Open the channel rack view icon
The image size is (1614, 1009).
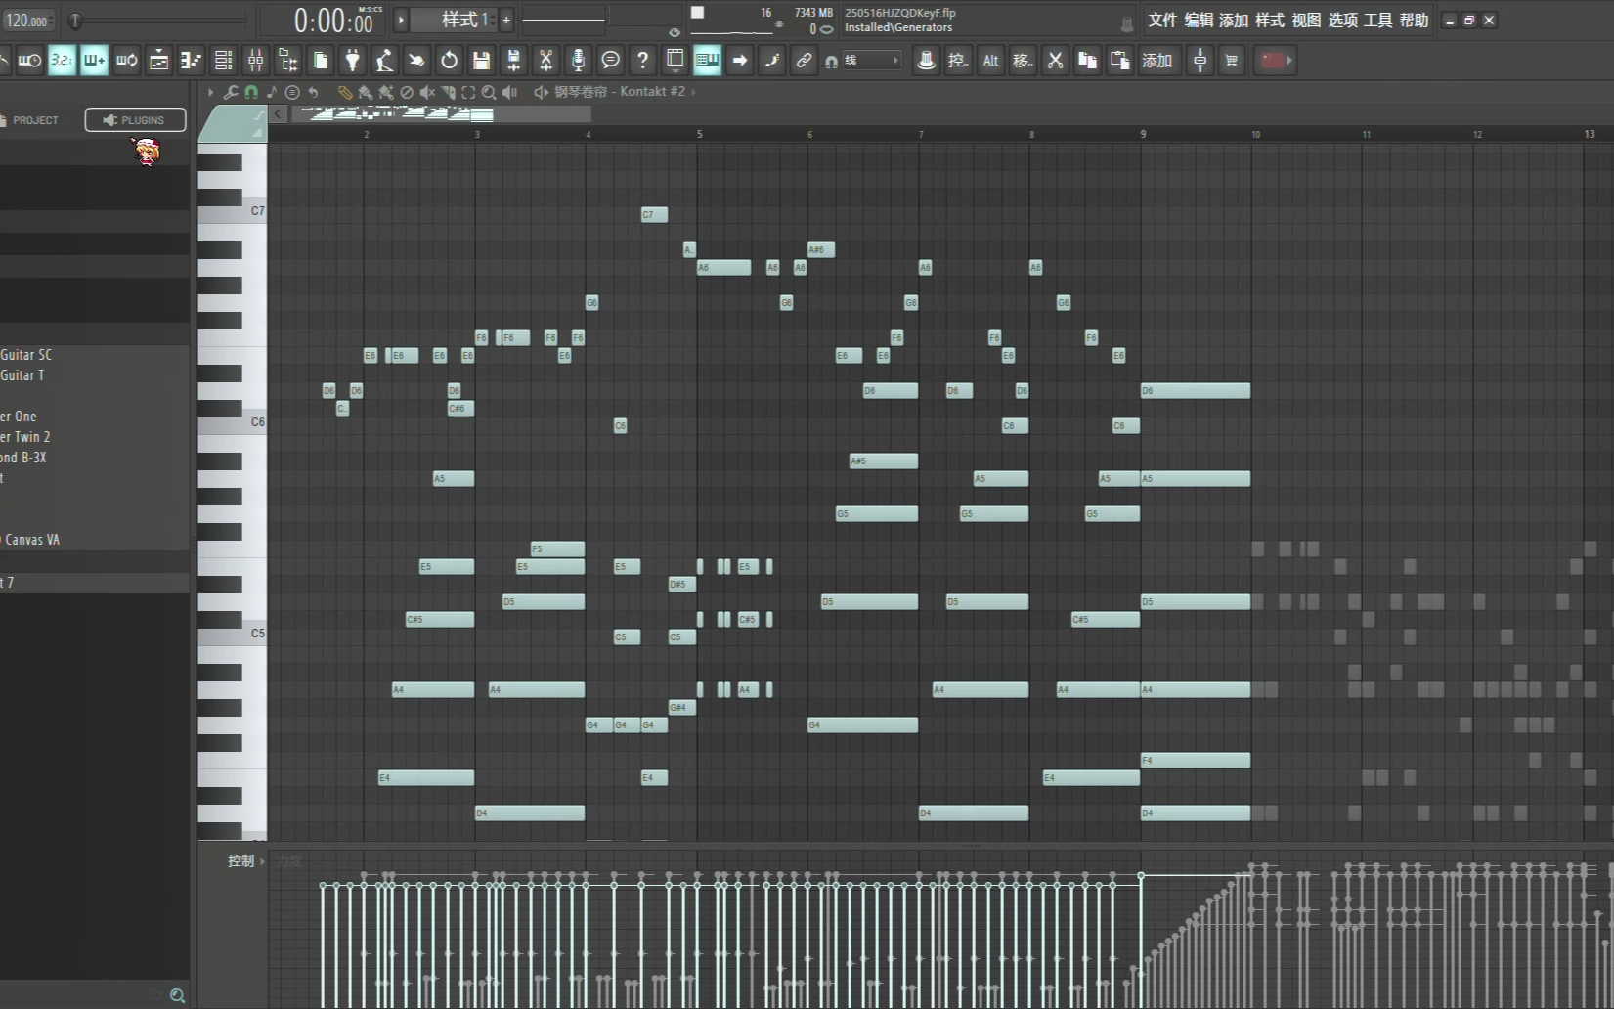click(223, 61)
